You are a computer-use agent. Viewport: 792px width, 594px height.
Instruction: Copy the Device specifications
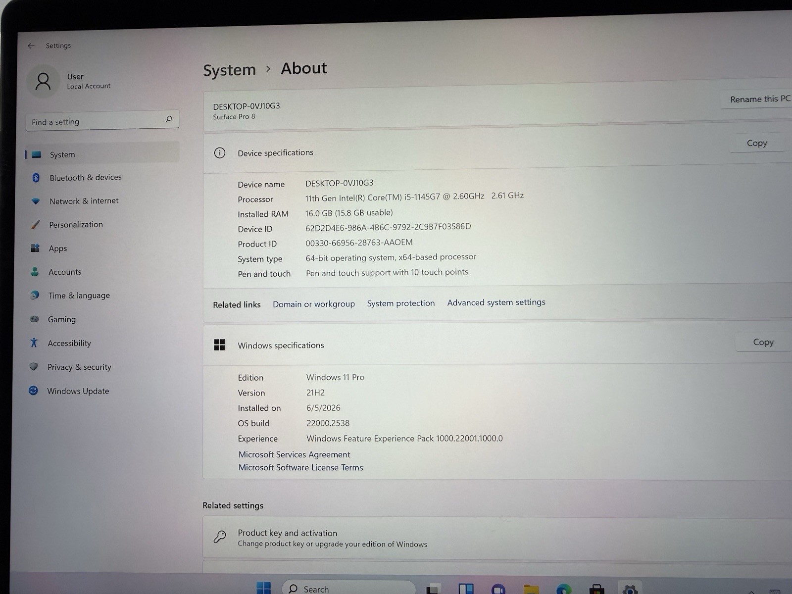757,143
